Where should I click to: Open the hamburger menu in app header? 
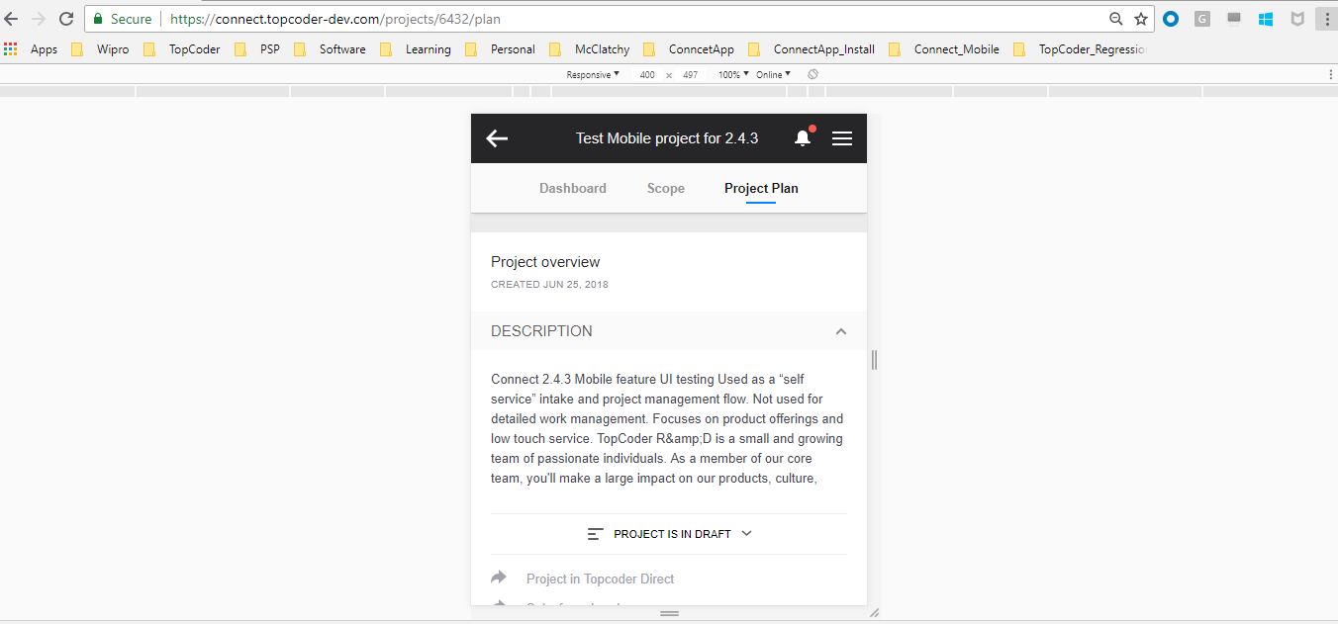pos(842,138)
